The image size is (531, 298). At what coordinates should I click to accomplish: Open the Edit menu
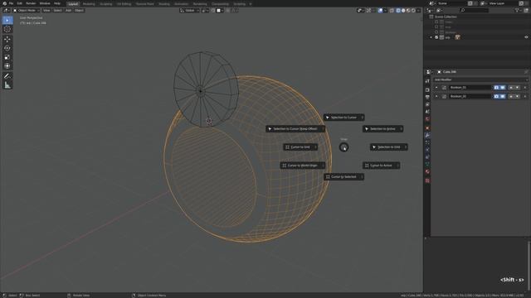tap(20, 3)
